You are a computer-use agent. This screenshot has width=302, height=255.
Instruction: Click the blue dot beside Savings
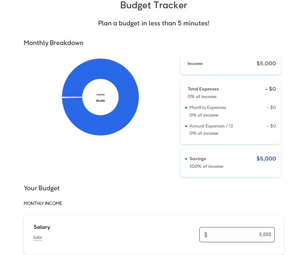[x=186, y=159]
